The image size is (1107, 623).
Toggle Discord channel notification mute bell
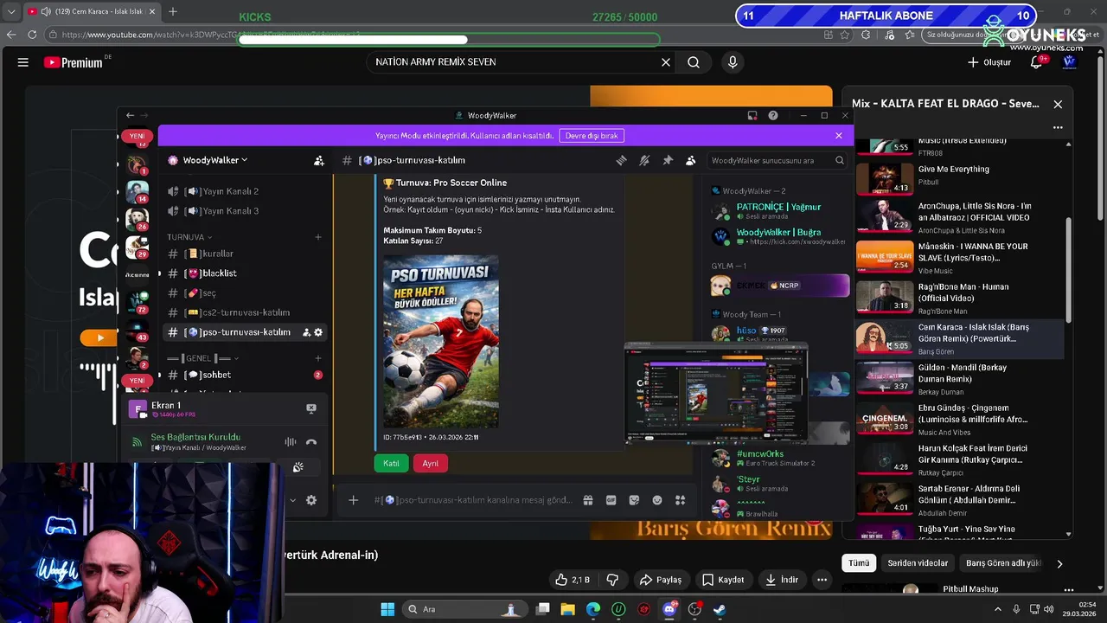[x=644, y=160]
